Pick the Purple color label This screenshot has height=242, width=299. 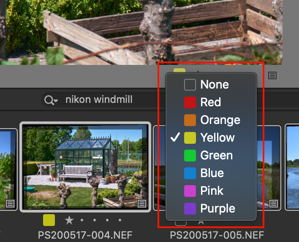[x=211, y=209]
